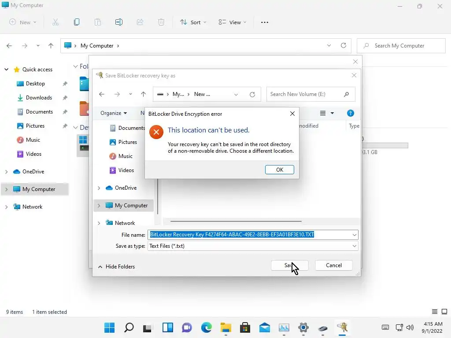Screen dimensions: 451x338
Task: Open recent locations dropdown in Explorer
Action: tap(38, 46)
